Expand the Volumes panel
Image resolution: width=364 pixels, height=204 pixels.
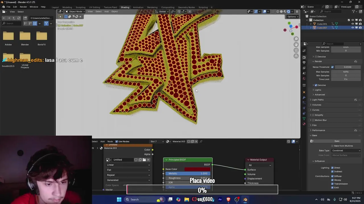[317, 105]
